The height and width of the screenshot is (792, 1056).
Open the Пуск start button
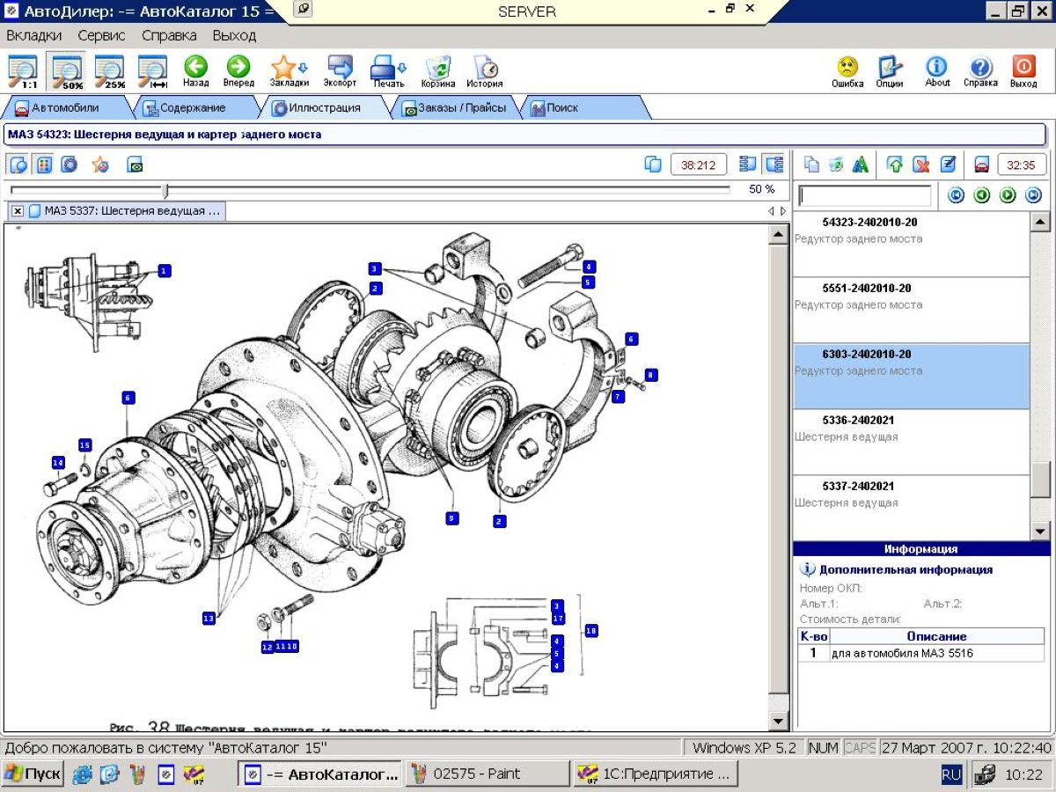coord(33,774)
